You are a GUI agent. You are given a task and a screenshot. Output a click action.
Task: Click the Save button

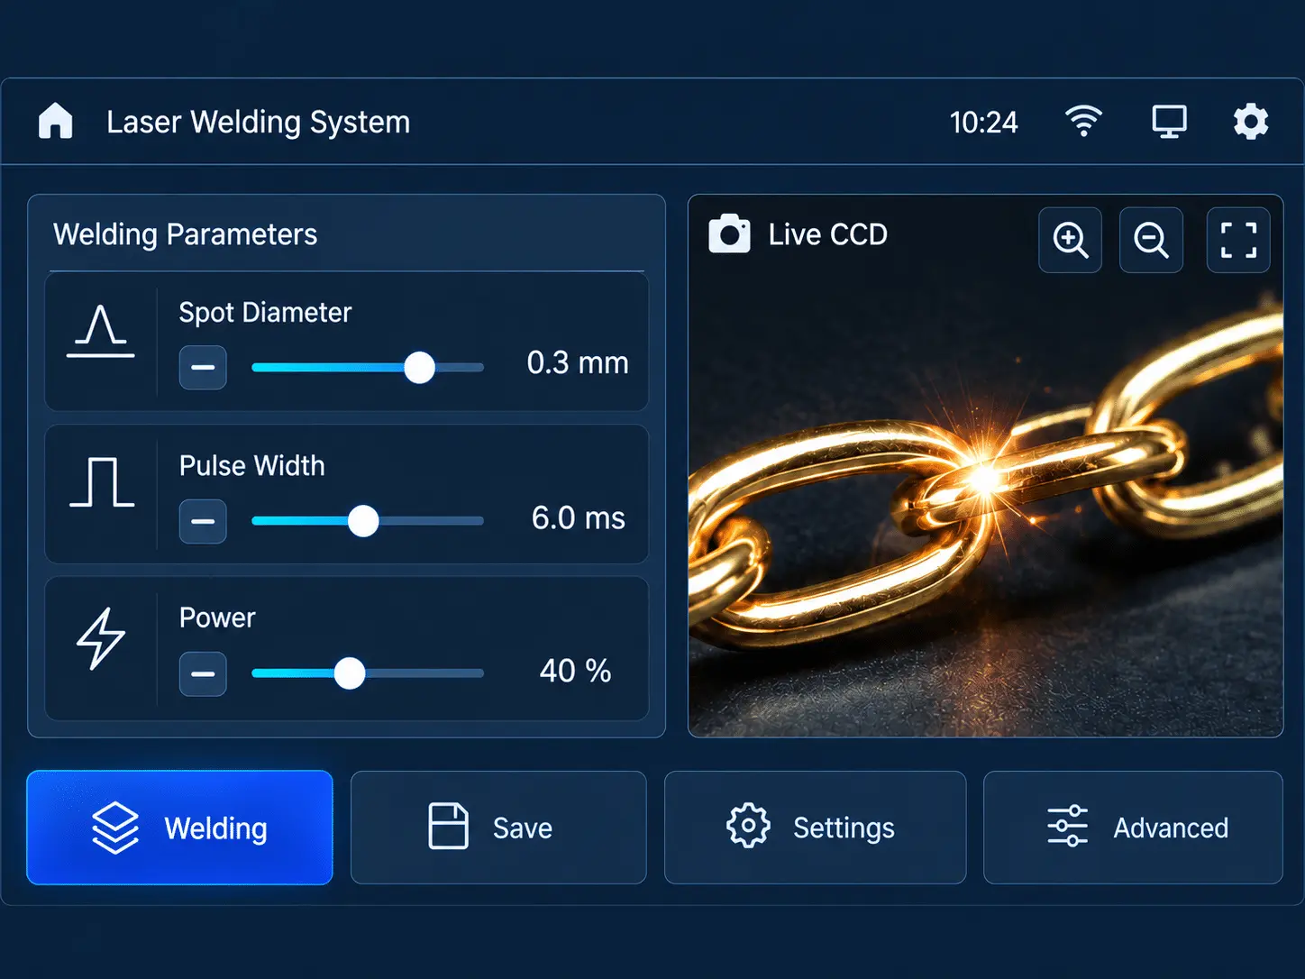pos(498,828)
